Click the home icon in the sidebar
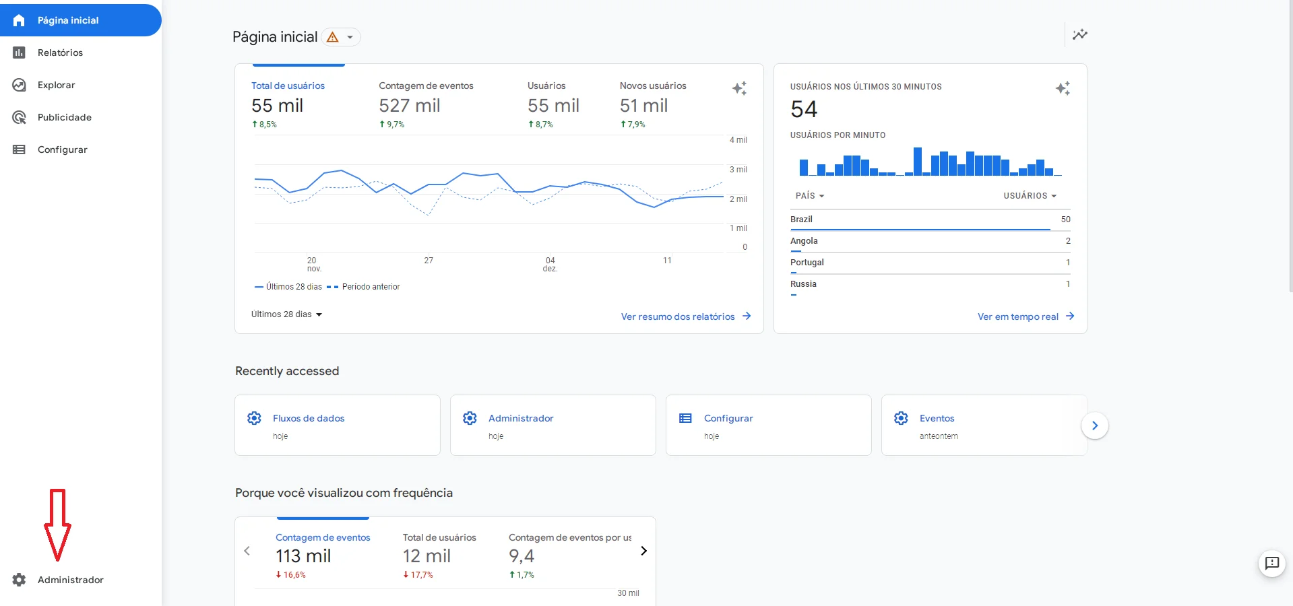 [x=19, y=20]
